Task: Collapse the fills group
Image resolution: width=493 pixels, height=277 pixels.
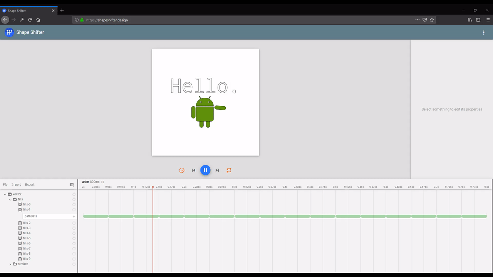Action: coord(10,199)
